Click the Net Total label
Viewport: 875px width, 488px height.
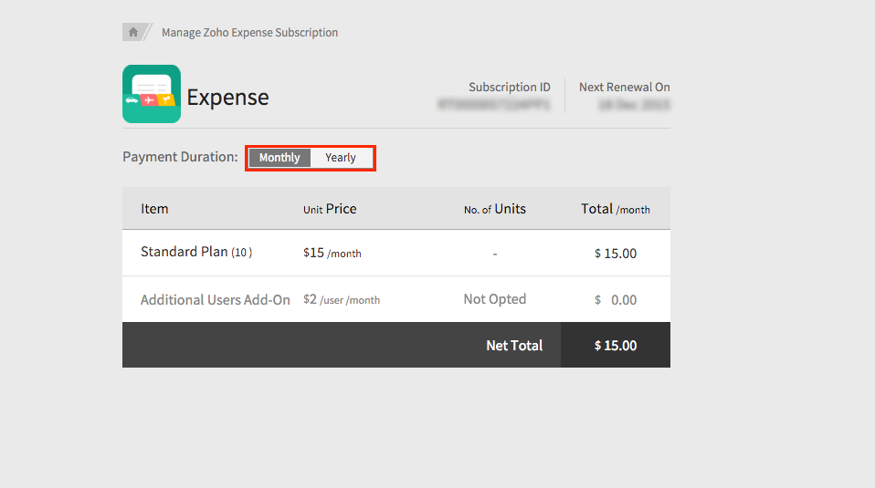[x=514, y=346]
